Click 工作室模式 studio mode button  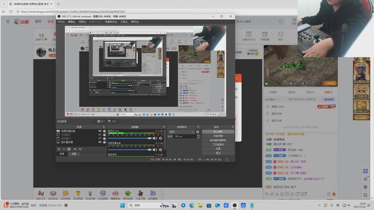pyautogui.click(x=218, y=145)
